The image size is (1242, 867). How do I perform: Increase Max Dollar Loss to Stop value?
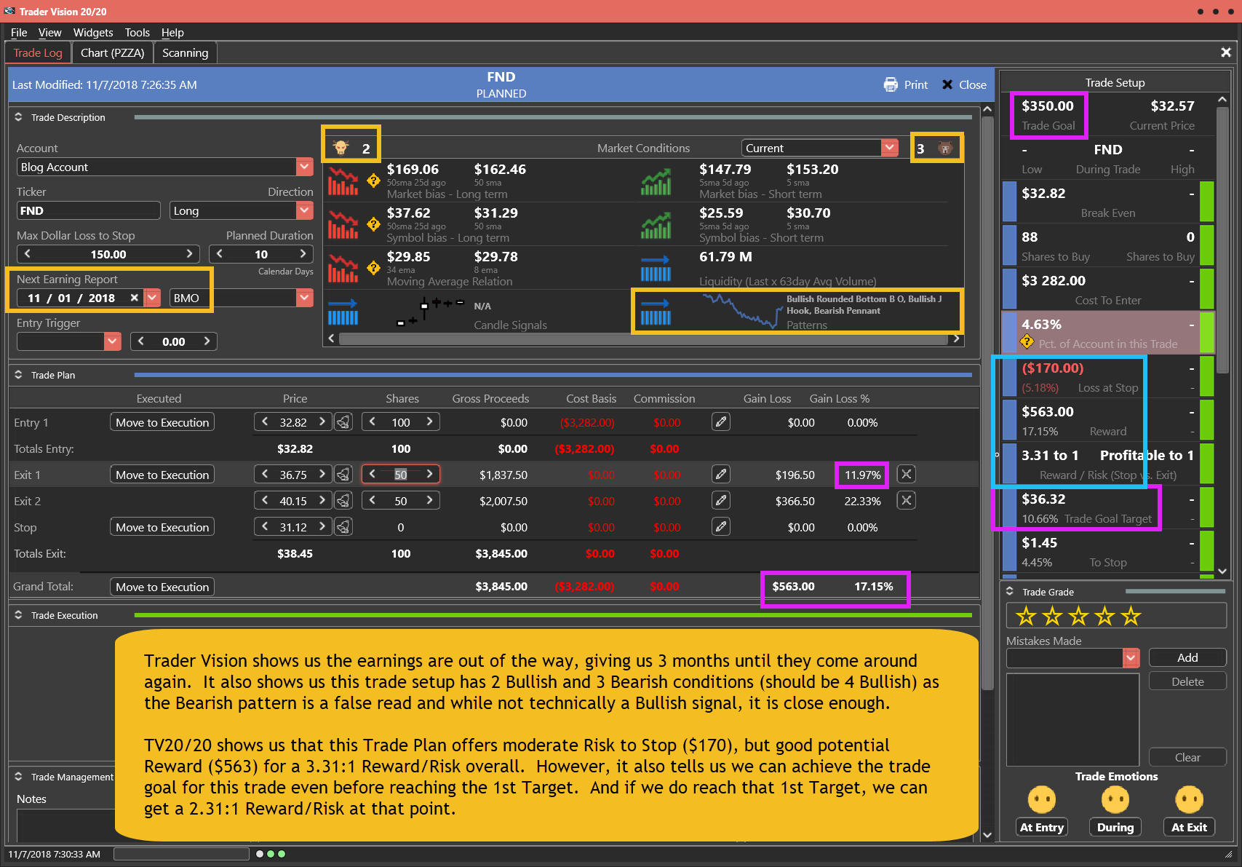point(189,254)
